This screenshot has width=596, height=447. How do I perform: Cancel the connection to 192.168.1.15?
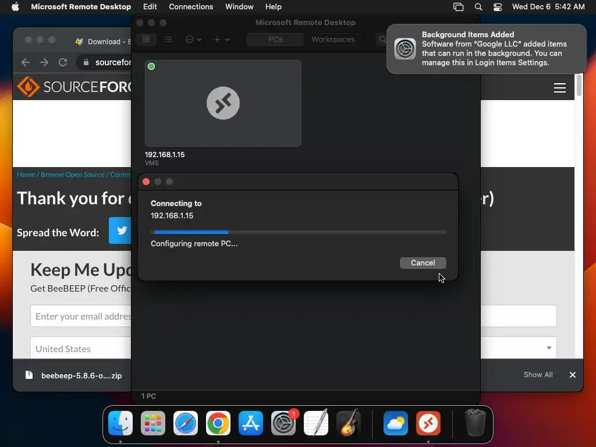[423, 262]
